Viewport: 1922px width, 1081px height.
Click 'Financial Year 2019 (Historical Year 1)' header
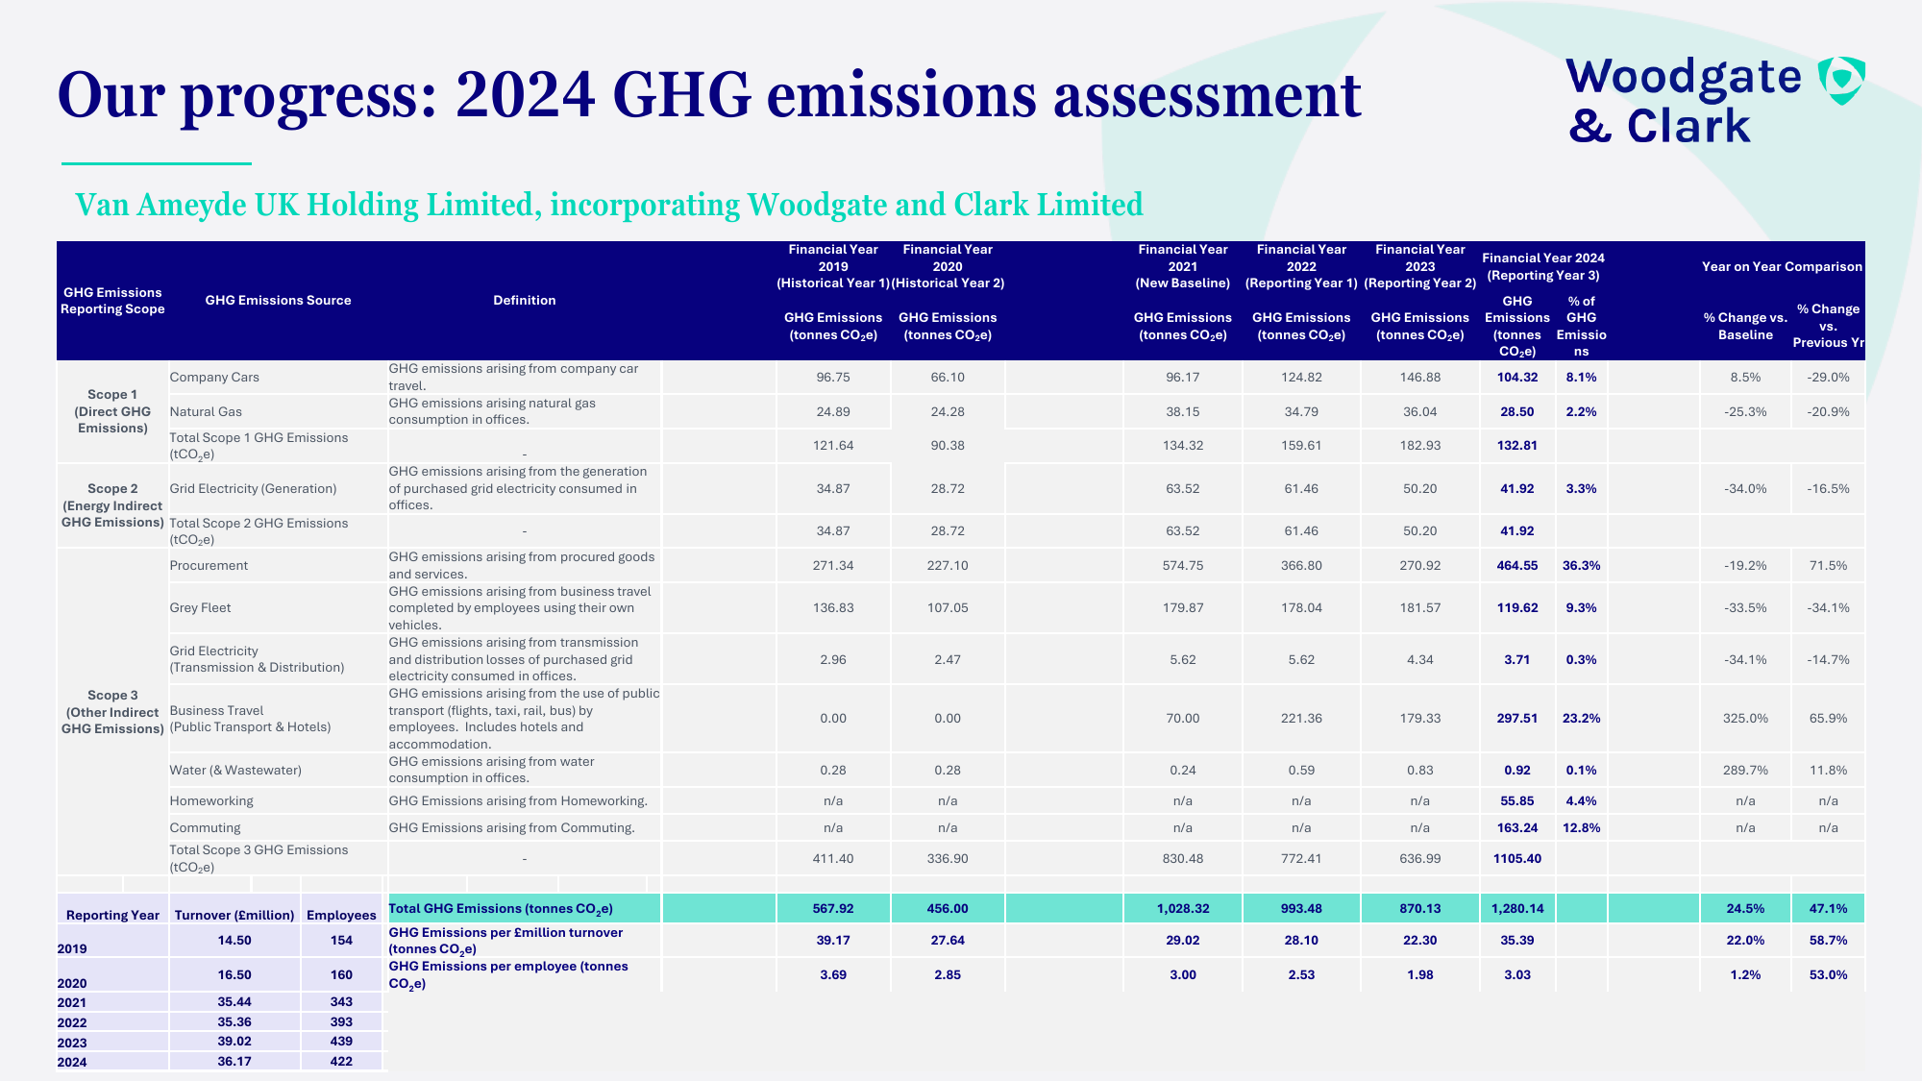pyautogui.click(x=833, y=266)
